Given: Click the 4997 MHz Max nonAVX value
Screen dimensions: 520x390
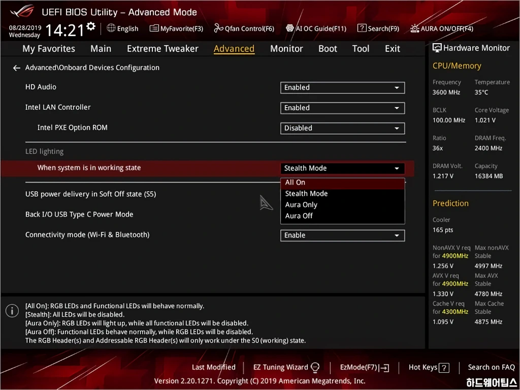Looking at the screenshot, I should click(x=488, y=266).
